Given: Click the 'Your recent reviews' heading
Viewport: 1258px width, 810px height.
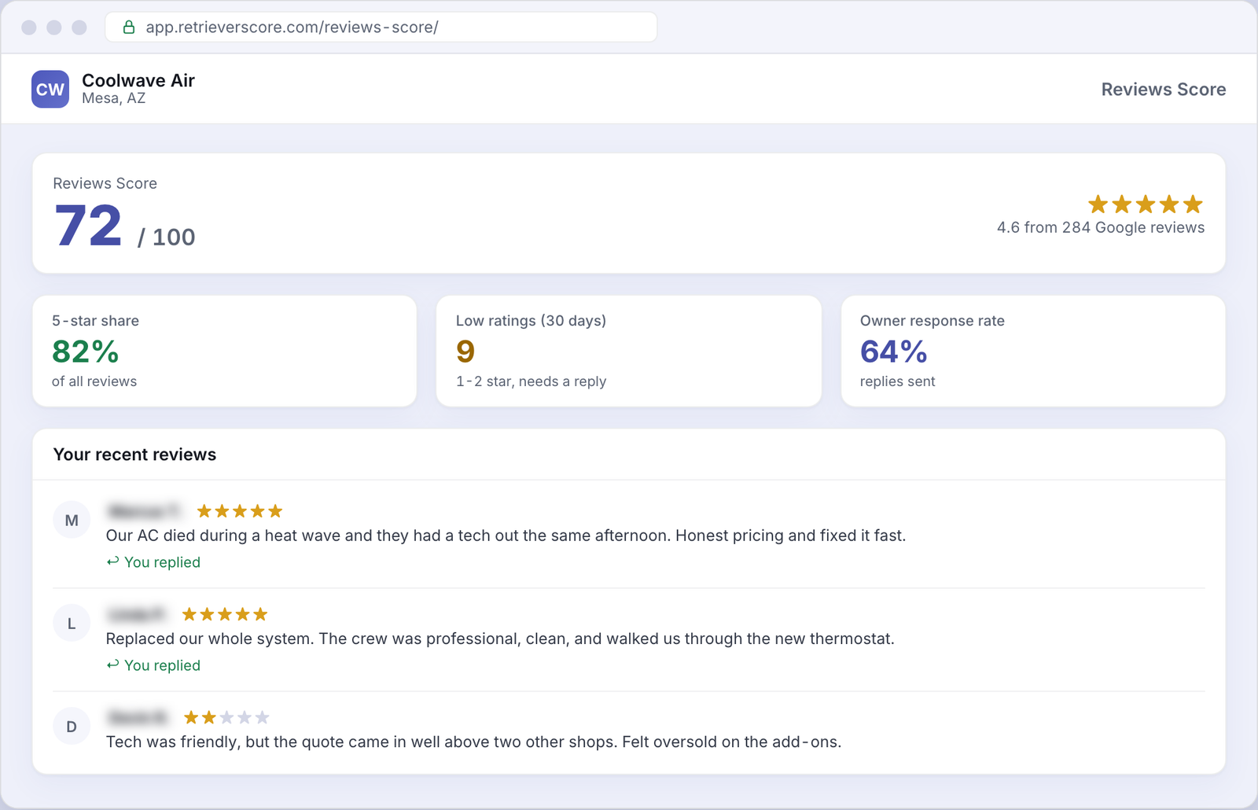Looking at the screenshot, I should (x=134, y=455).
